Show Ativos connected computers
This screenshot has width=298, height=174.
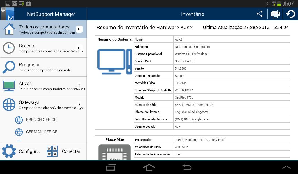44,86
